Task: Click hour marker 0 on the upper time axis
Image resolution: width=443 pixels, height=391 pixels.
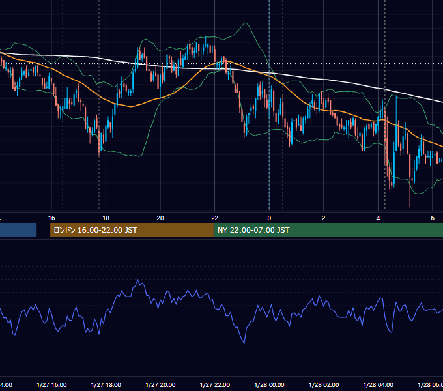Action: tap(269, 218)
